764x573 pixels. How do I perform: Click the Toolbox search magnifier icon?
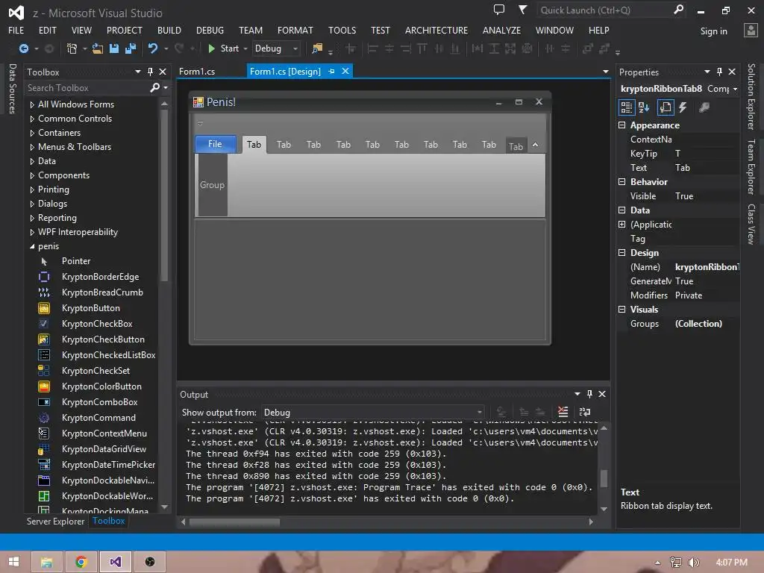pos(155,87)
